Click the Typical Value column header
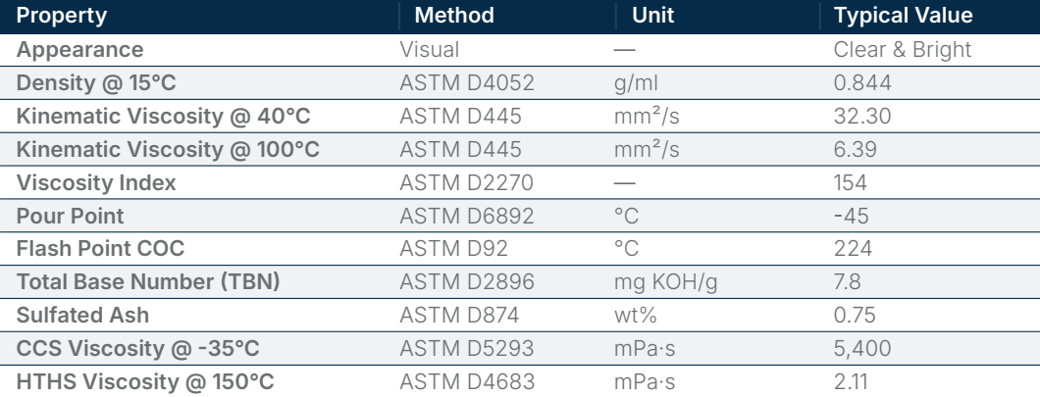 [x=903, y=16]
